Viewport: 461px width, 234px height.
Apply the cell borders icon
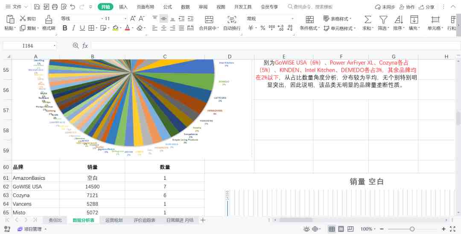[x=91, y=28]
